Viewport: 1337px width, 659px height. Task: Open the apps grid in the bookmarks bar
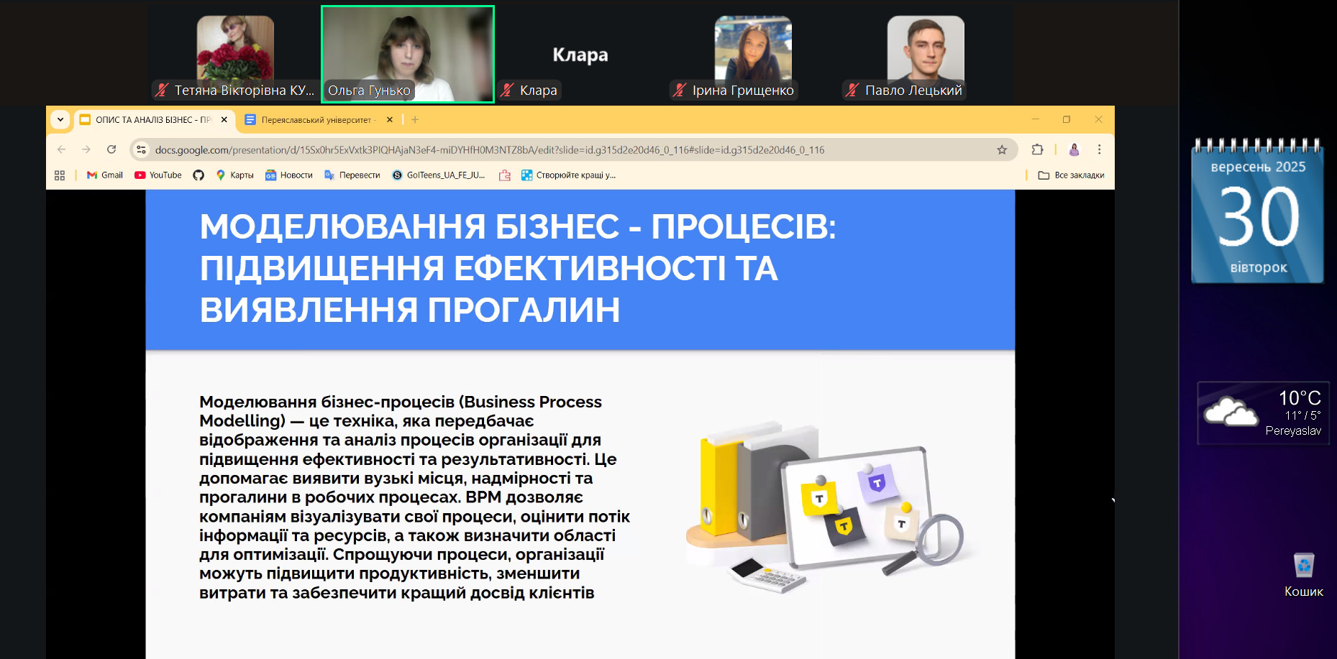click(60, 175)
